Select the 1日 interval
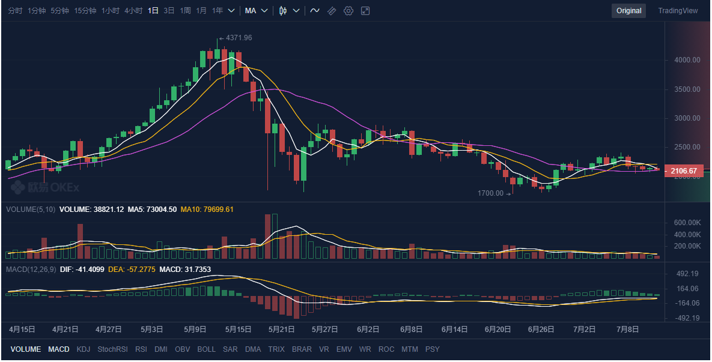The height and width of the screenshot is (362, 712). [x=153, y=11]
